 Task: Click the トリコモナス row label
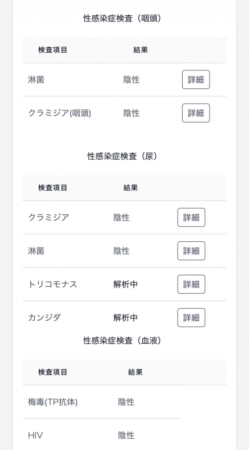(x=53, y=285)
